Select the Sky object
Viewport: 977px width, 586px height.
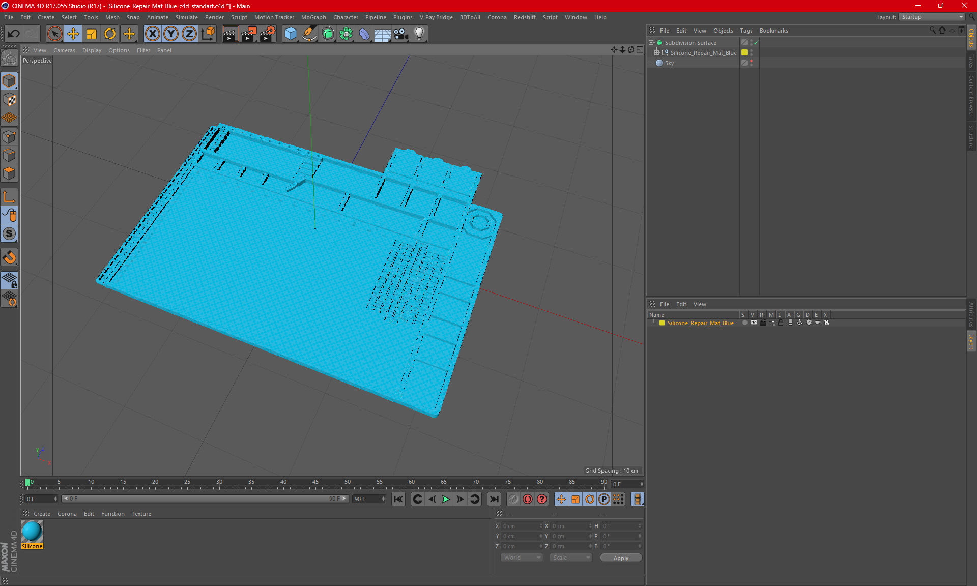coord(669,63)
